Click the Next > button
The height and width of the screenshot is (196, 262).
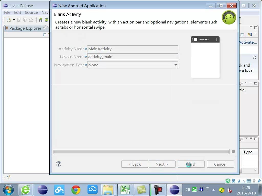pyautogui.click(x=162, y=164)
